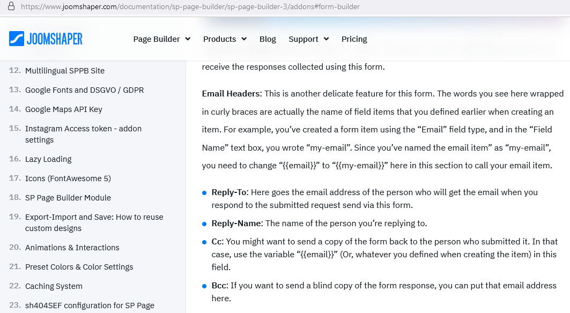570x313 pixels.
Task: Open Multilingual SPPB Site documentation
Action: tap(65, 71)
